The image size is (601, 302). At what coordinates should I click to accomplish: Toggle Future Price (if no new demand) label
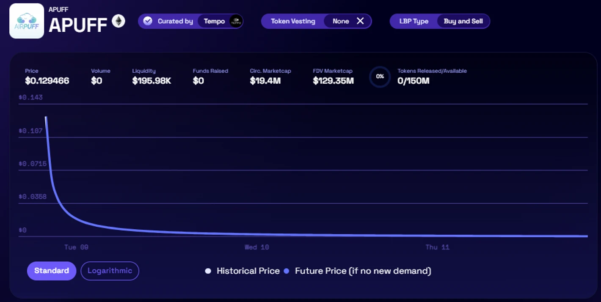[363, 271]
